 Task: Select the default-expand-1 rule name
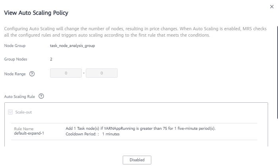click(x=29, y=133)
